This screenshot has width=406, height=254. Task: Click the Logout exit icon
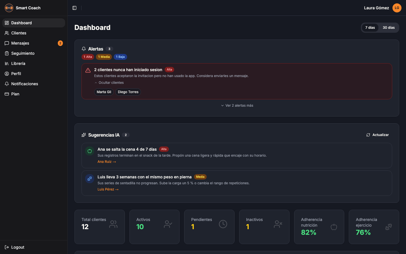[7, 247]
